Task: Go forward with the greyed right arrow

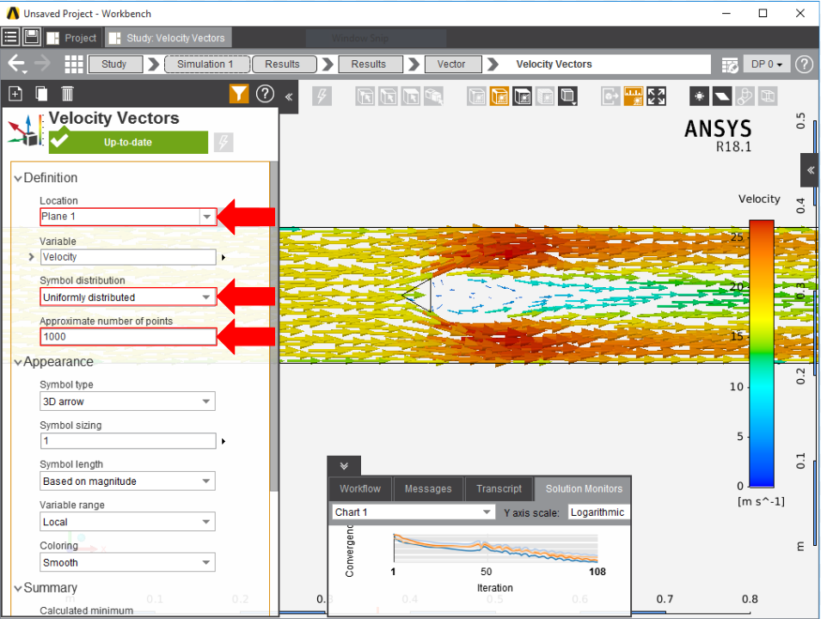Action: point(42,64)
